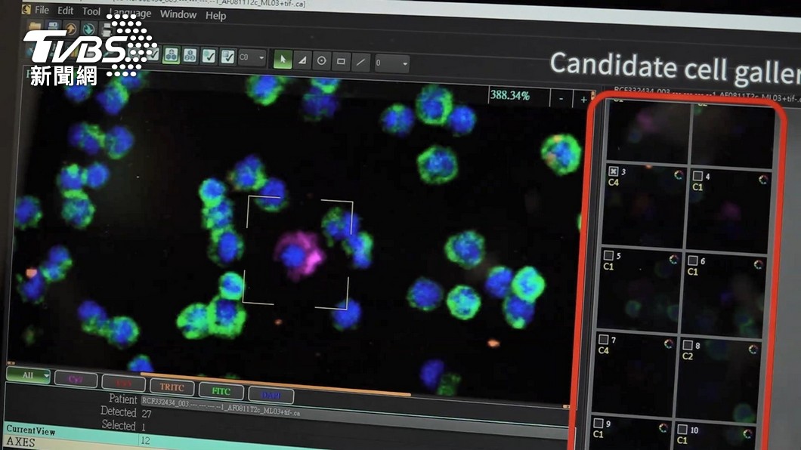Select the line drawing tool
Screen dimensions: 801x450
360,63
